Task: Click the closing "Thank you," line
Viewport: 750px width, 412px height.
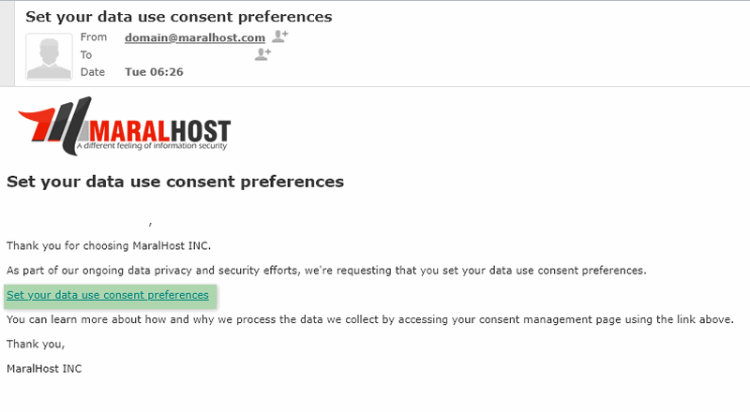Action: pos(36,344)
